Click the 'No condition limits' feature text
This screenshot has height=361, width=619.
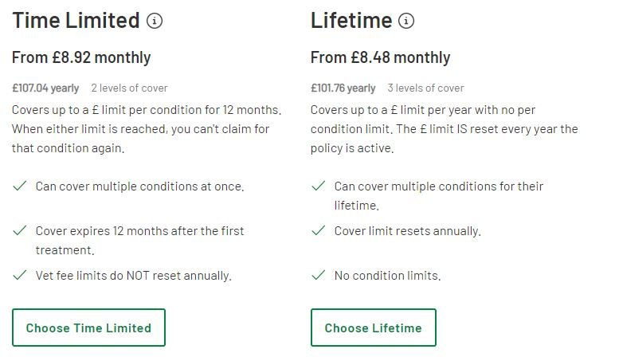tap(387, 275)
